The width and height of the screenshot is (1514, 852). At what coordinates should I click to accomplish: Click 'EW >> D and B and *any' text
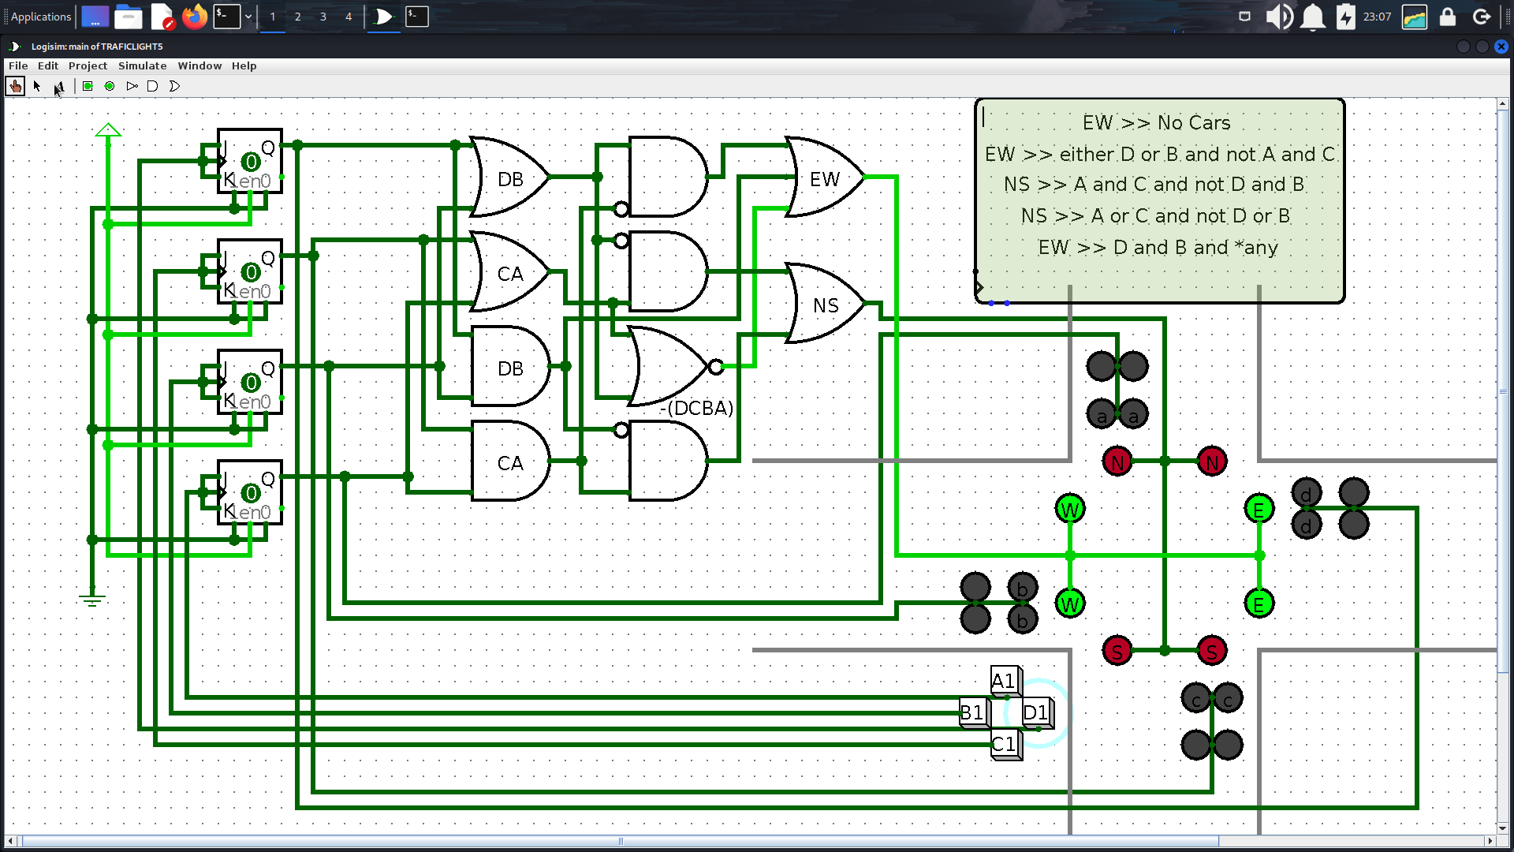pyautogui.click(x=1158, y=248)
